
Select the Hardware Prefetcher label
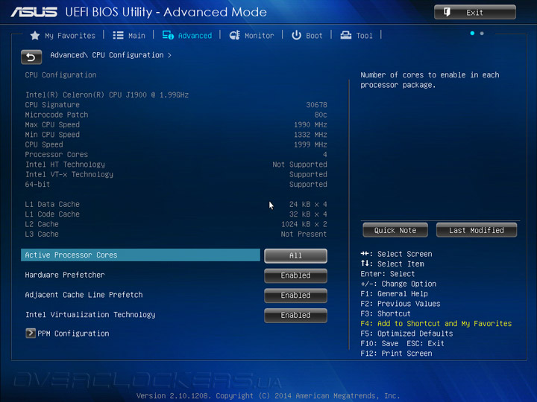(x=65, y=275)
